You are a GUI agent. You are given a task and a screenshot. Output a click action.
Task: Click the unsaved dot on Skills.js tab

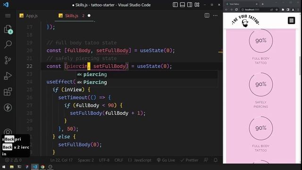point(89,16)
